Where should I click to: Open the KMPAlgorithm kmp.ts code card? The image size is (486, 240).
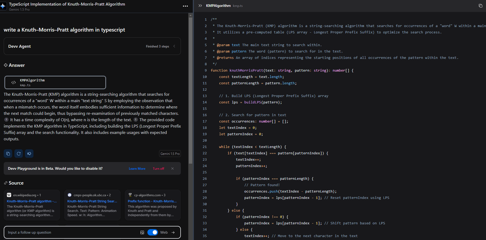(55, 82)
